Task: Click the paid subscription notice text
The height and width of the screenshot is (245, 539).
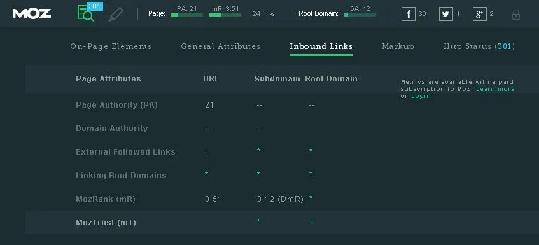Action: 458,89
